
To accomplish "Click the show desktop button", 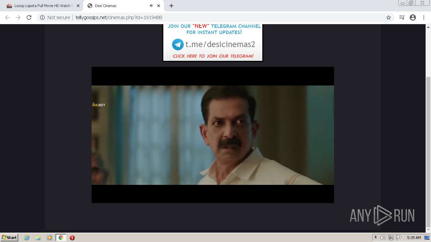I will [x=427, y=238].
